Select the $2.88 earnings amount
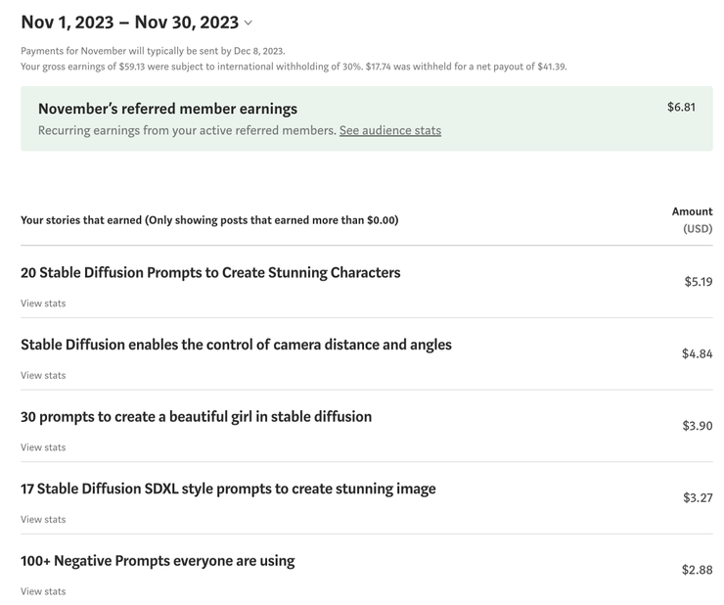 [x=697, y=570]
